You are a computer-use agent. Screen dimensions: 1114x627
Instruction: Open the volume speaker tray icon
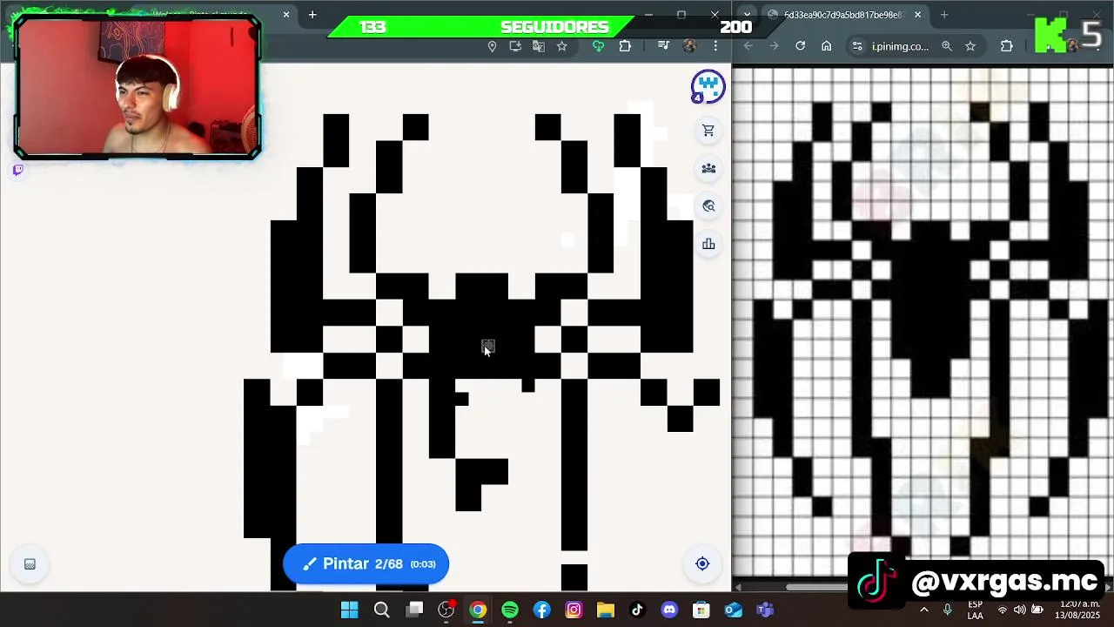pyautogui.click(x=1019, y=610)
